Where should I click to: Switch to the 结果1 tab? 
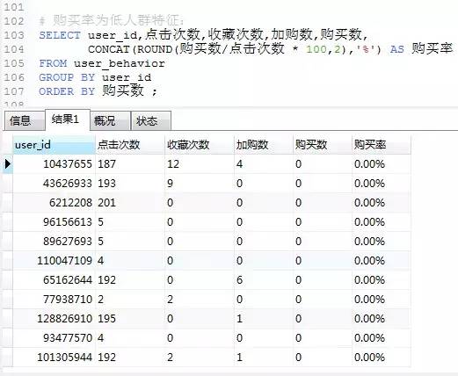coord(68,119)
